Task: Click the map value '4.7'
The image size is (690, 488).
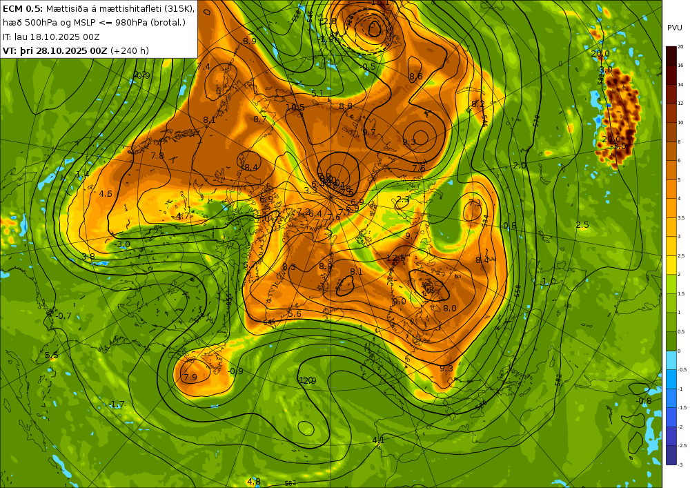Action: point(183,215)
